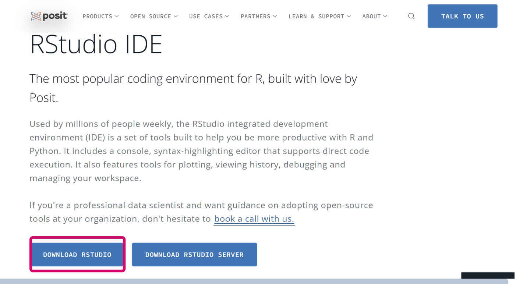Select the Partners menu label
Viewport: 530px width, 284px height.
(x=255, y=16)
